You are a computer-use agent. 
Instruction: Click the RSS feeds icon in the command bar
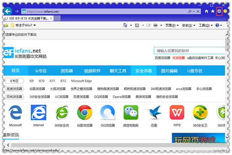tap(137, 25)
